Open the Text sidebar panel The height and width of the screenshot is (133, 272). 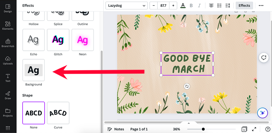point(8,78)
